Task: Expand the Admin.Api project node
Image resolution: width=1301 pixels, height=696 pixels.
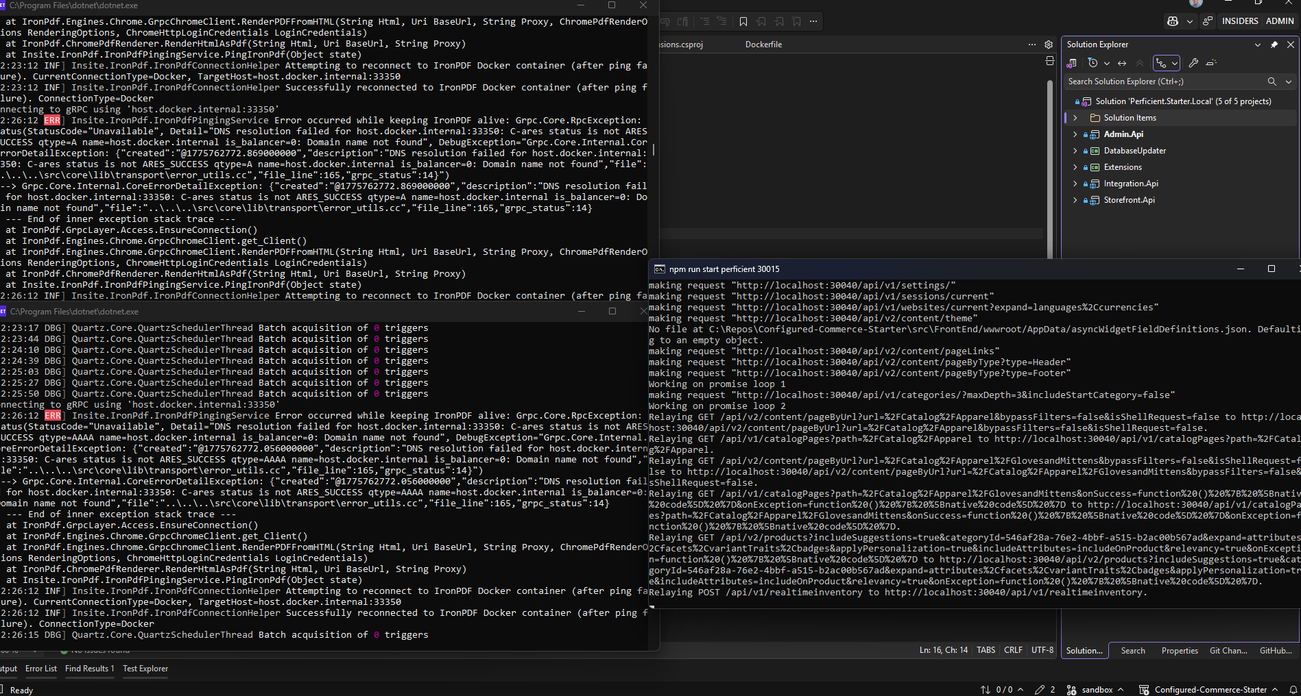Action: point(1075,134)
